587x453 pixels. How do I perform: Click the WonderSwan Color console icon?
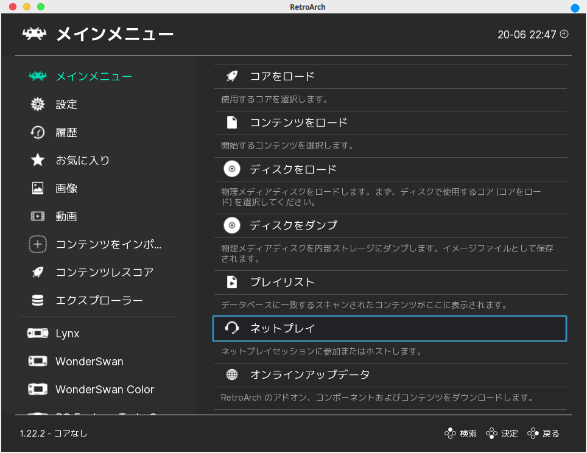tap(37, 389)
